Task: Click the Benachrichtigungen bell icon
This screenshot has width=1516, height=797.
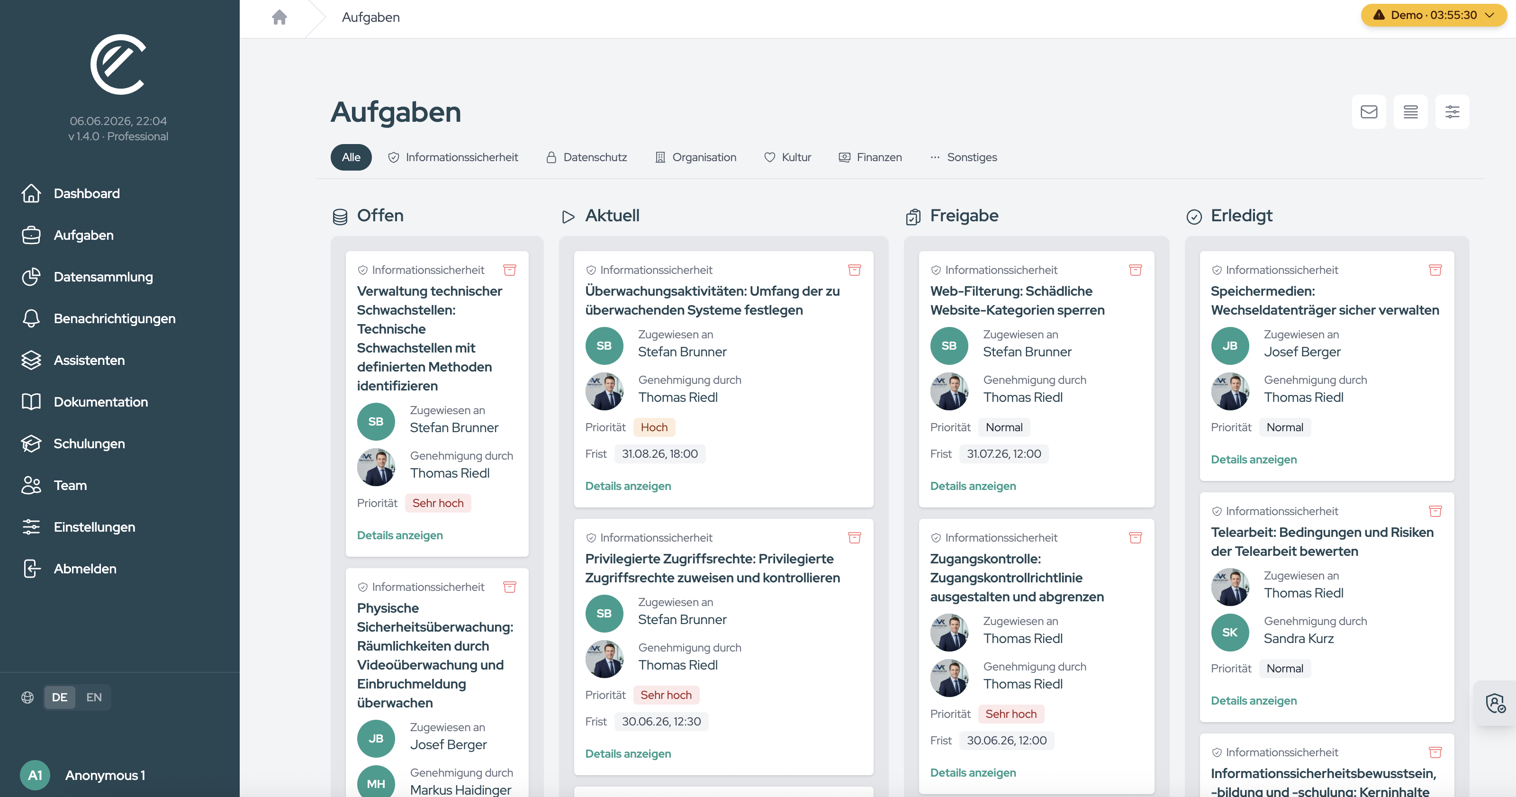Action: click(31, 318)
